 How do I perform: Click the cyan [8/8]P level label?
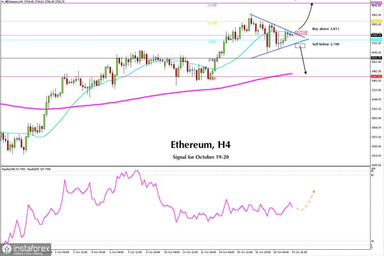(x=212, y=42)
